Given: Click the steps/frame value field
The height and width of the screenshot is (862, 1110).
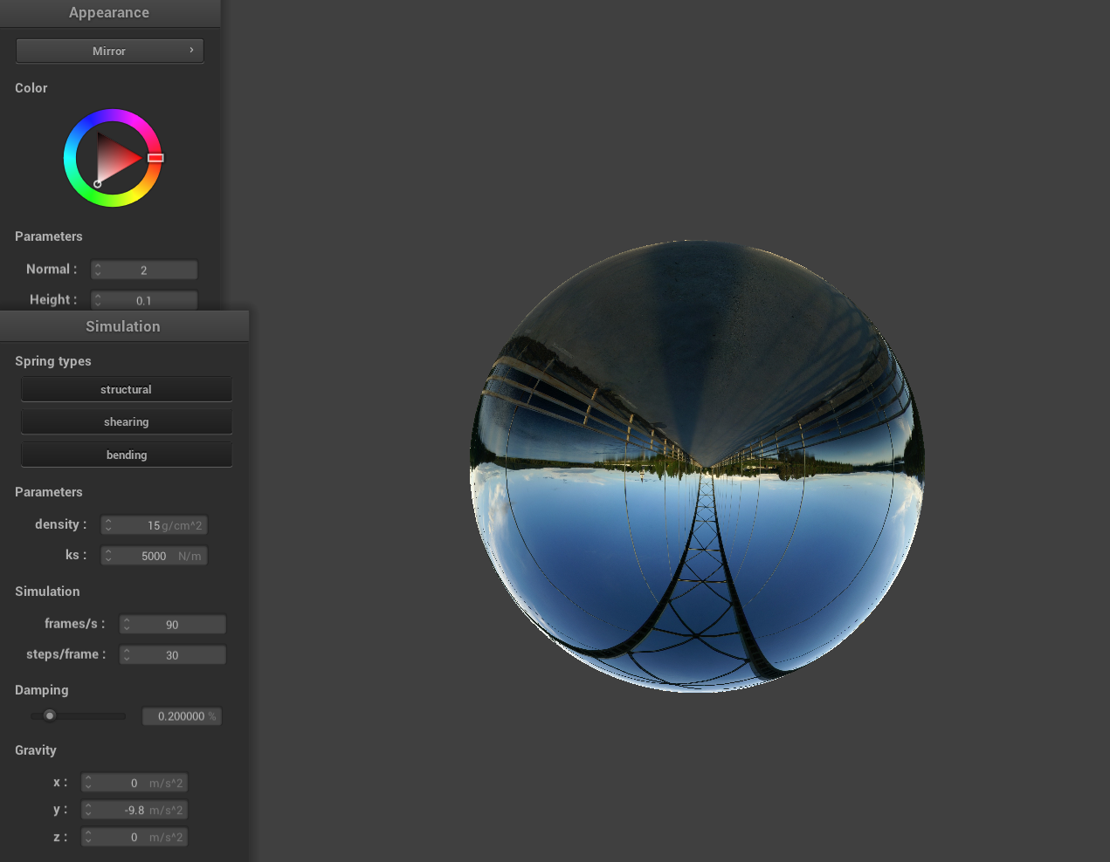Looking at the screenshot, I should (x=173, y=655).
